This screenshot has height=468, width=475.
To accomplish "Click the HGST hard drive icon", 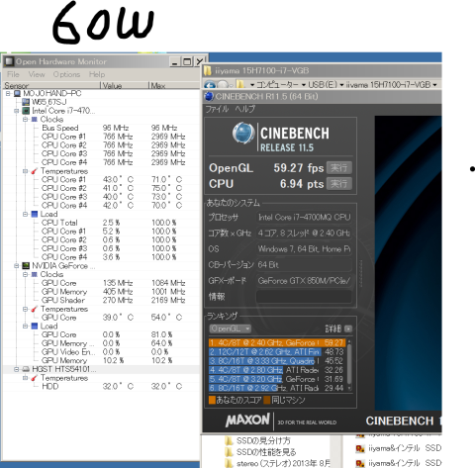I will click(x=26, y=369).
